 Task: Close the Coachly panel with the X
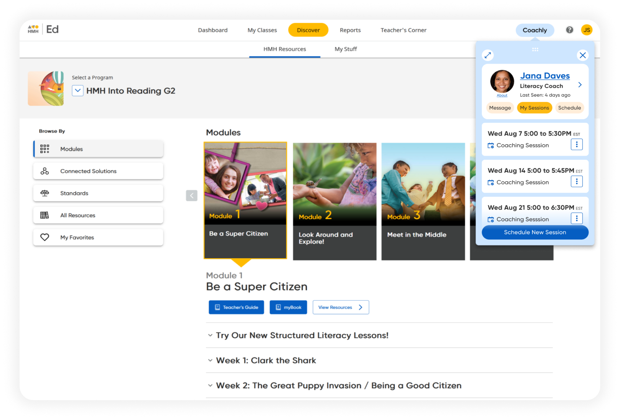tap(583, 55)
